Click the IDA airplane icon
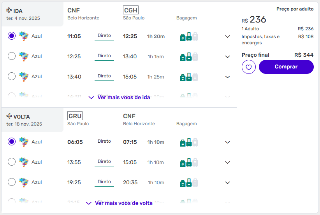This screenshot has width=320, height=215. point(9,10)
